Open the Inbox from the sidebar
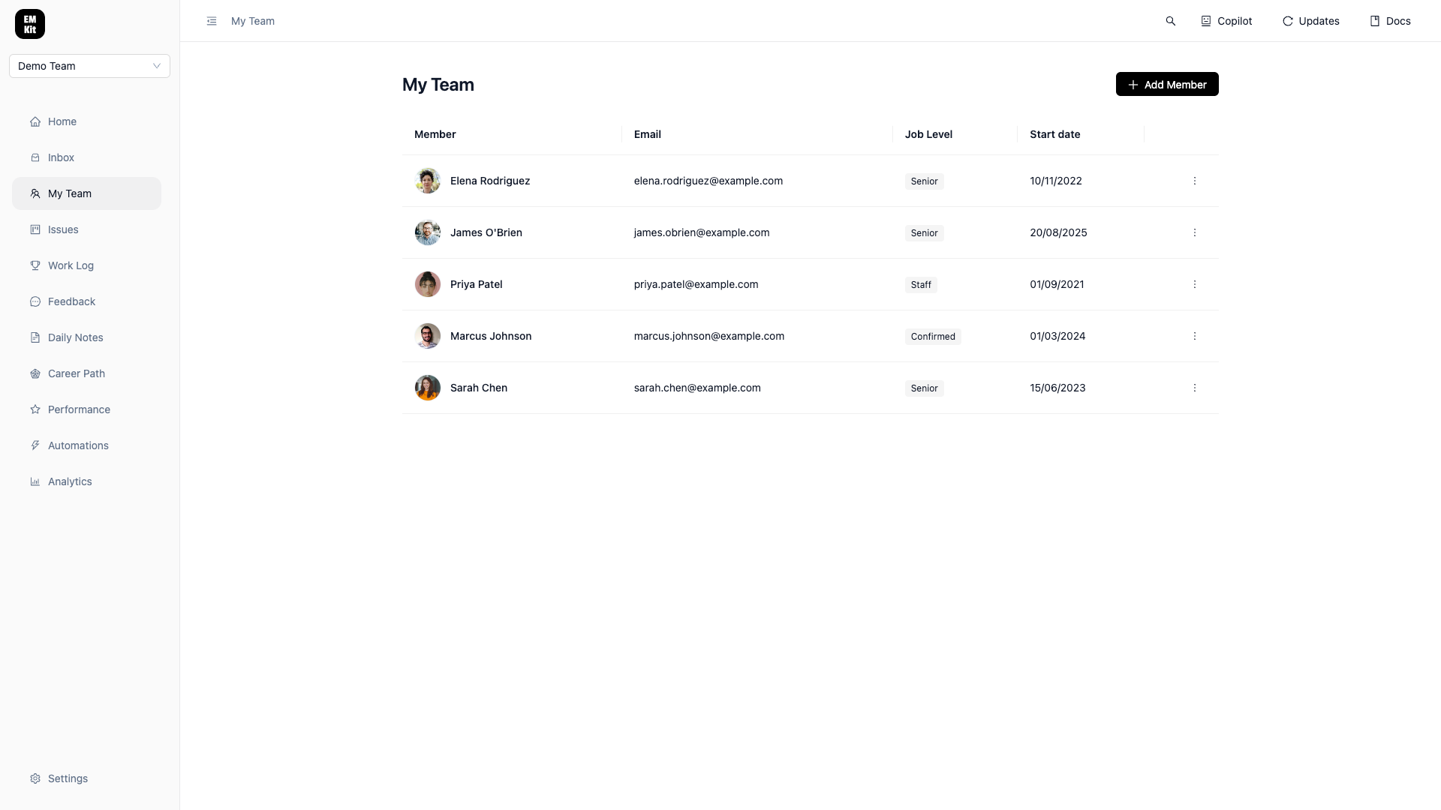 61,157
